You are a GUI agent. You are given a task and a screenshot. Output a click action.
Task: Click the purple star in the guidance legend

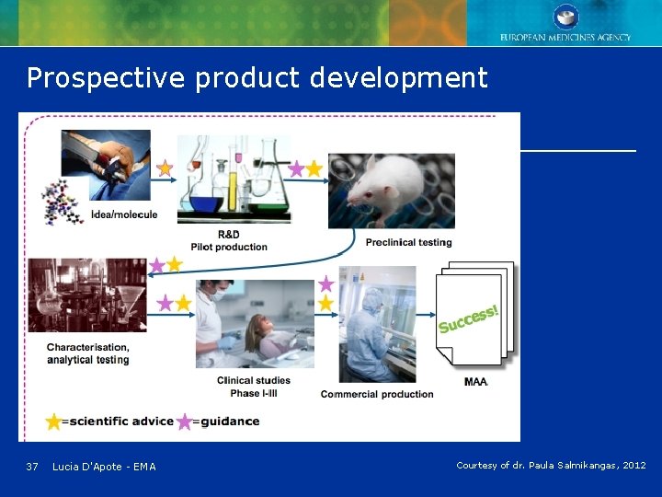[x=185, y=422]
